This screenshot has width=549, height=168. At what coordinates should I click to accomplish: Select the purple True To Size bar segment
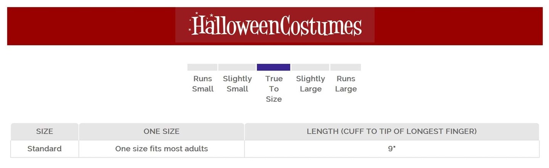tap(273, 67)
